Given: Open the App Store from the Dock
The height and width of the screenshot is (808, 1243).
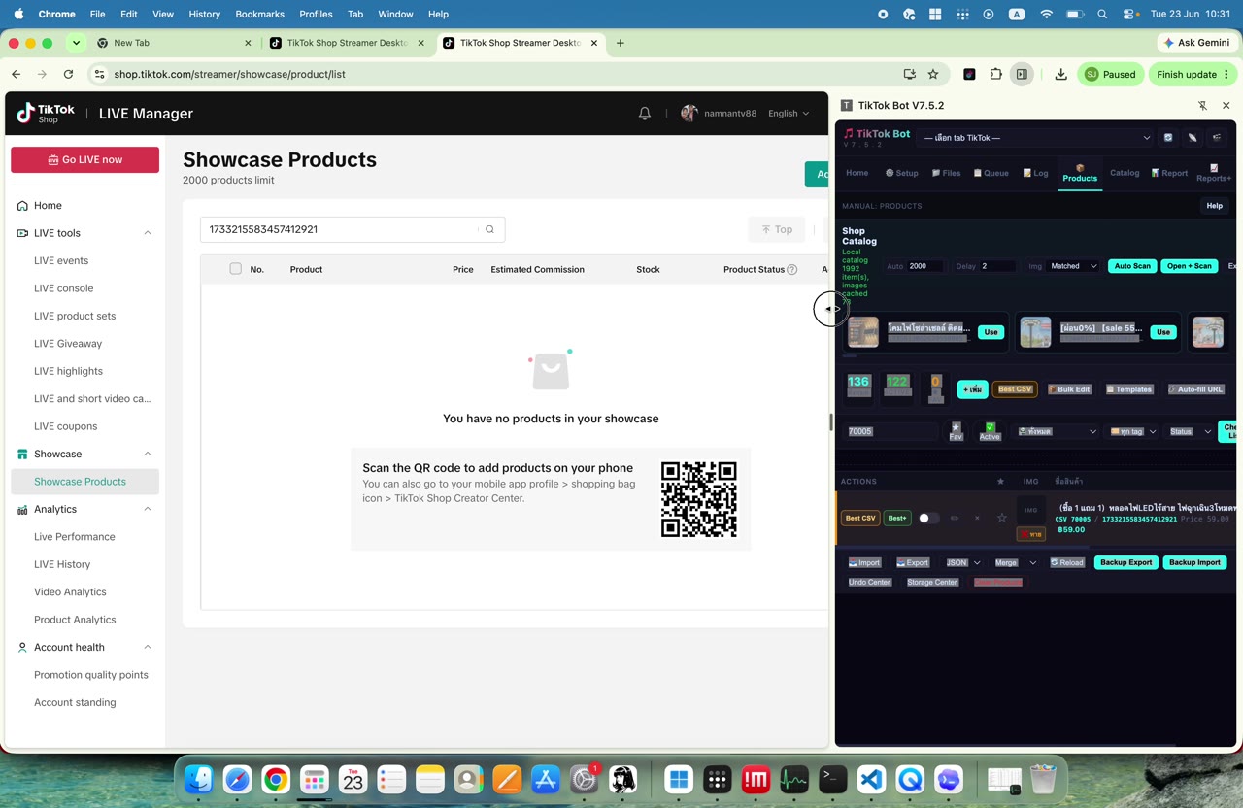Looking at the screenshot, I should tap(546, 779).
